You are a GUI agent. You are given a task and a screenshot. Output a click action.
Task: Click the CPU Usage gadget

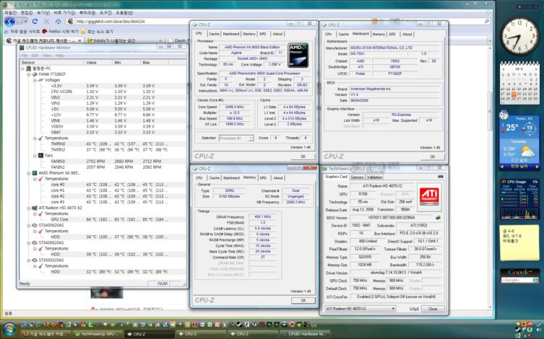(x=519, y=199)
